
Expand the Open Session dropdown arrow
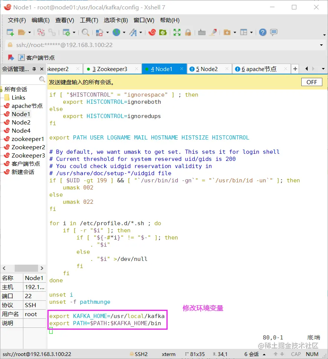[x=29, y=32]
